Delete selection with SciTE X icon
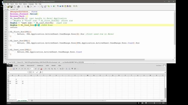188x105 pixels. [x=31, y=6]
